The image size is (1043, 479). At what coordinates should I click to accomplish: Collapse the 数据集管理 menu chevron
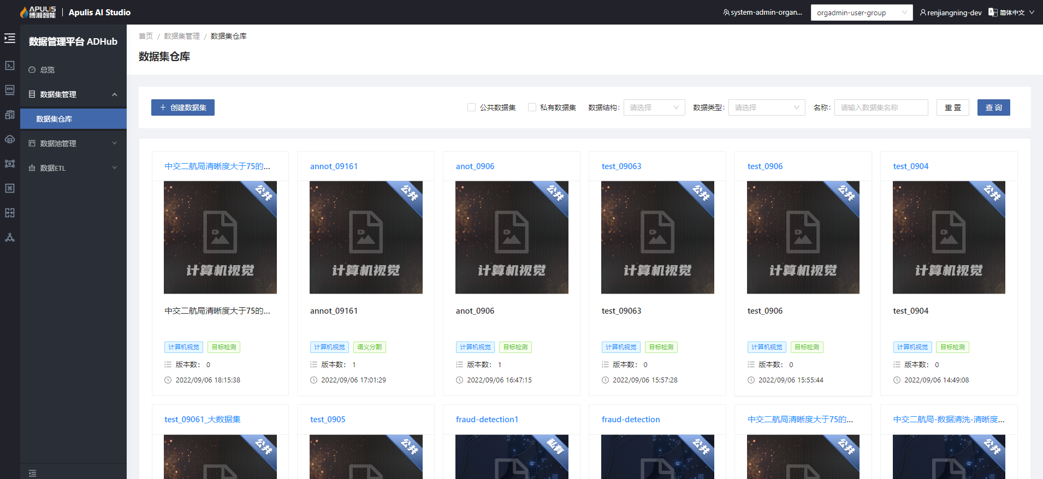115,94
